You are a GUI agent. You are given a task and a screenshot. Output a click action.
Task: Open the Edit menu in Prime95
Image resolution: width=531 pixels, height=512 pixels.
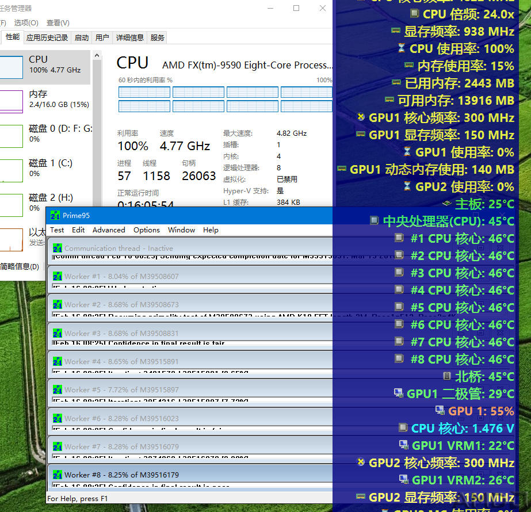[78, 230]
